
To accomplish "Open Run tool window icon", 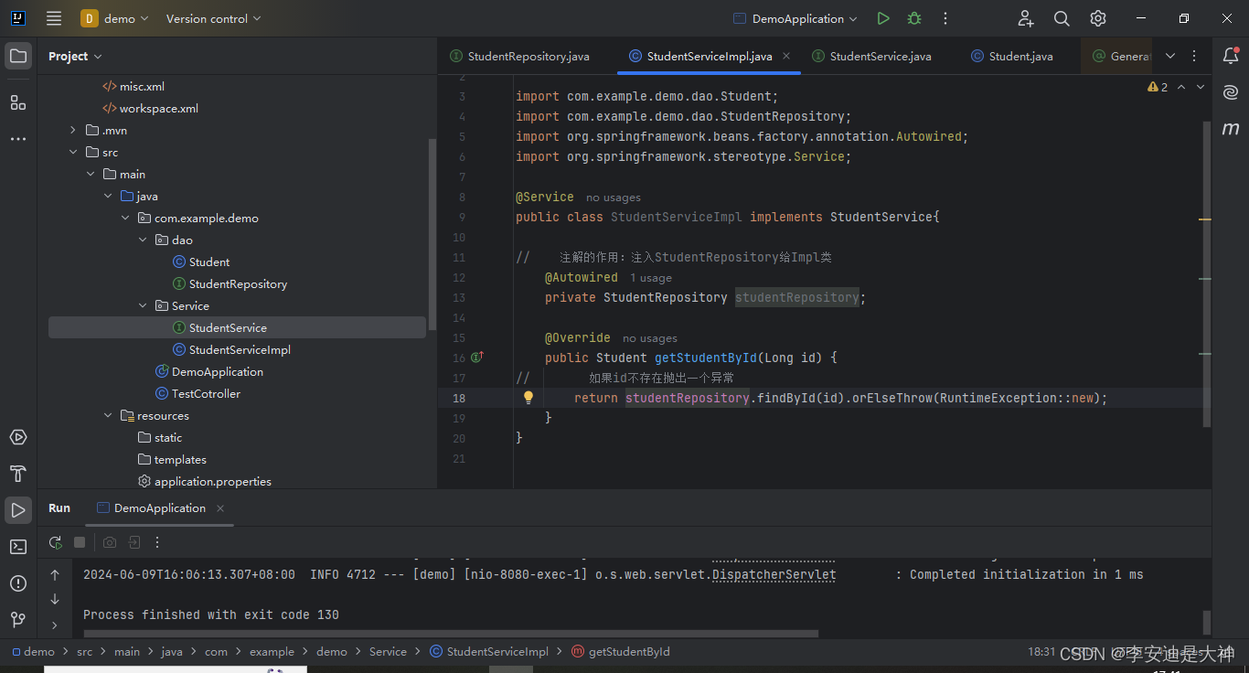I will click(x=18, y=510).
